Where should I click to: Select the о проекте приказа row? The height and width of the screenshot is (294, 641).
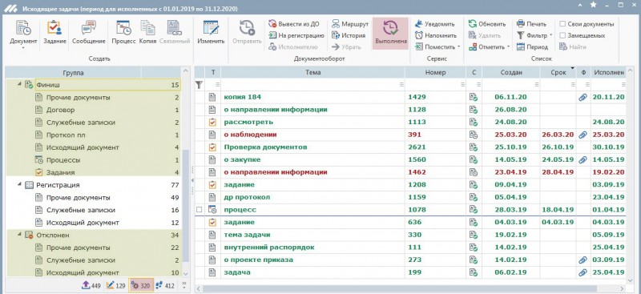tap(410, 260)
